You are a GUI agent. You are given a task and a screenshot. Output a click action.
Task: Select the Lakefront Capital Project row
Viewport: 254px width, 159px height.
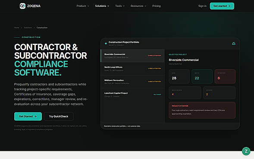coord(133,95)
